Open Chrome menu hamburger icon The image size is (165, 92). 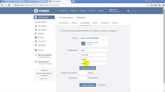163,5
